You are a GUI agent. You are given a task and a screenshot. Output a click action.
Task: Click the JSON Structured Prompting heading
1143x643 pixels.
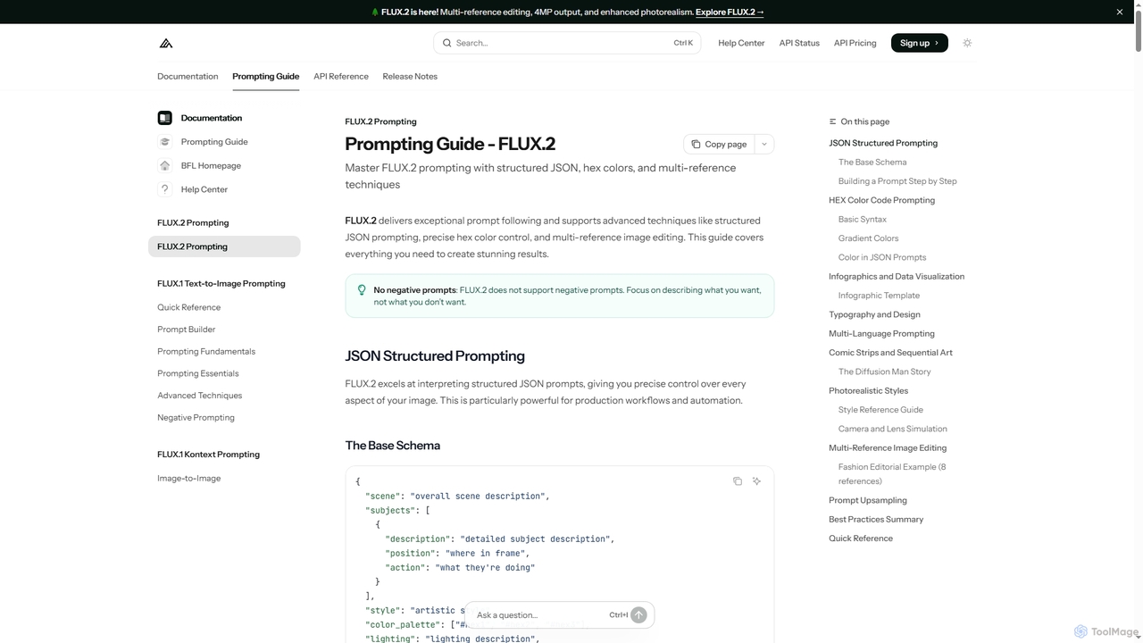(x=435, y=356)
